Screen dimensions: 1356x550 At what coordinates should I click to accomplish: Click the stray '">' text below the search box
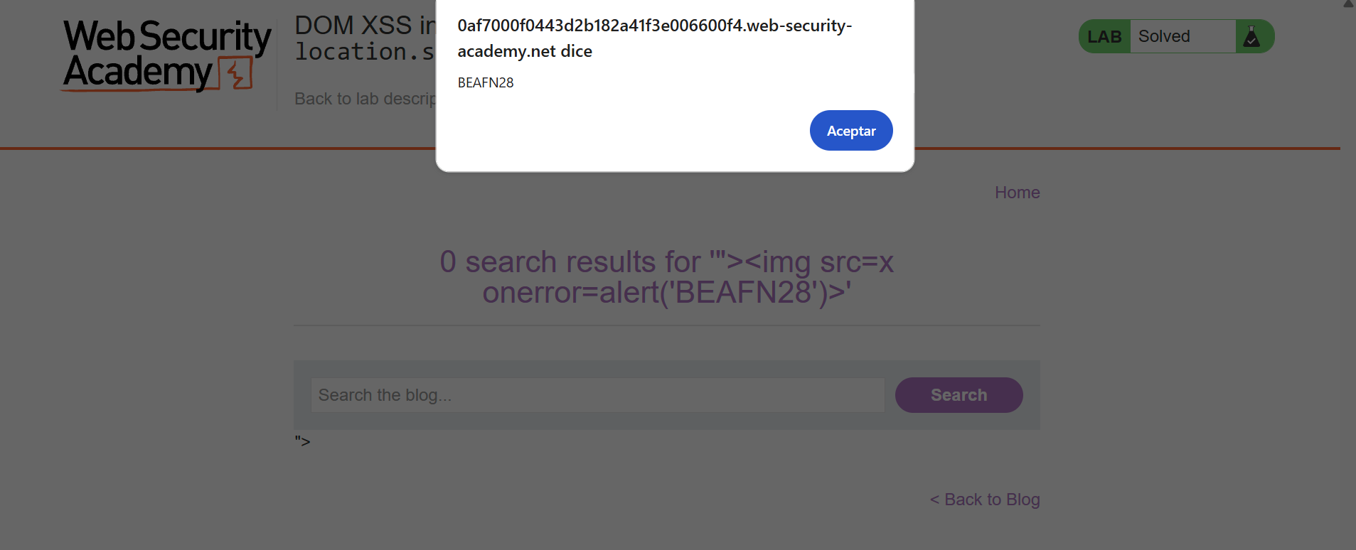[x=302, y=441]
